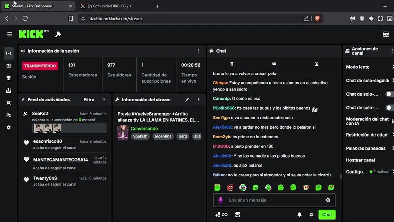This screenshot has width=394, height=222.
Task: Click the Brave shield icon in the address bar
Action: pos(317,18)
